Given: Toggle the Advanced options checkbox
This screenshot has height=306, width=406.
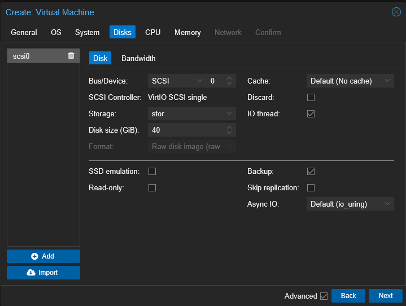Looking at the screenshot, I should [324, 296].
